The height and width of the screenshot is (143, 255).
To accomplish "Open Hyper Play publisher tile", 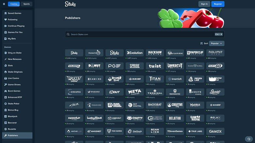I will tap(114, 79).
